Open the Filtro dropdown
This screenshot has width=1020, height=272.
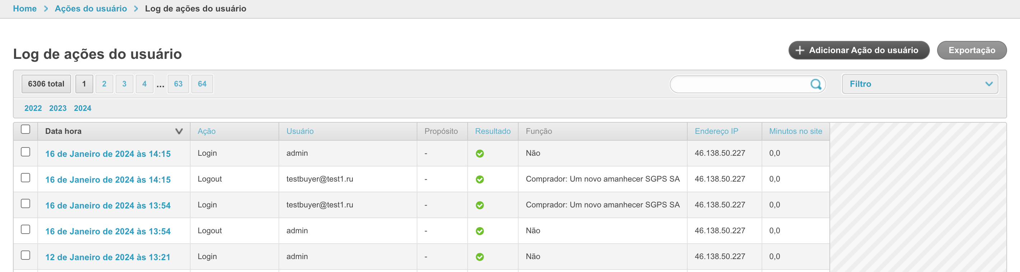click(920, 84)
